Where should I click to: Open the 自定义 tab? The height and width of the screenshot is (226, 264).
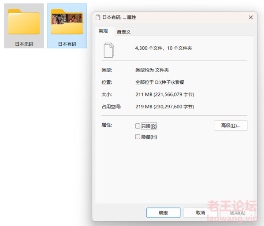(123, 32)
